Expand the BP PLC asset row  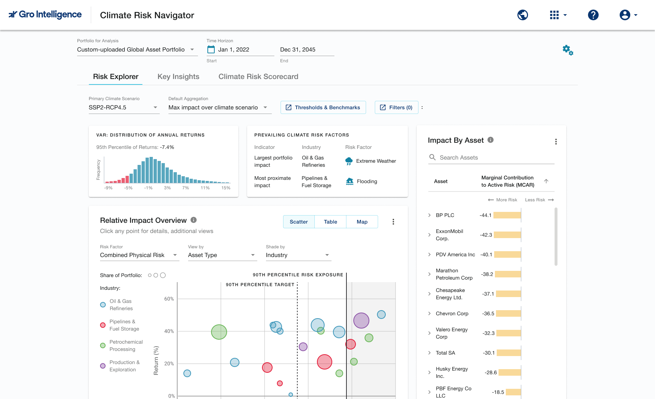[x=429, y=215]
